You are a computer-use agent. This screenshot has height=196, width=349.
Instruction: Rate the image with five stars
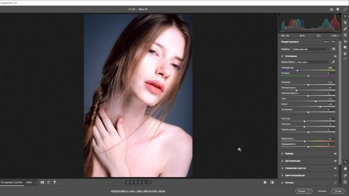point(144,182)
